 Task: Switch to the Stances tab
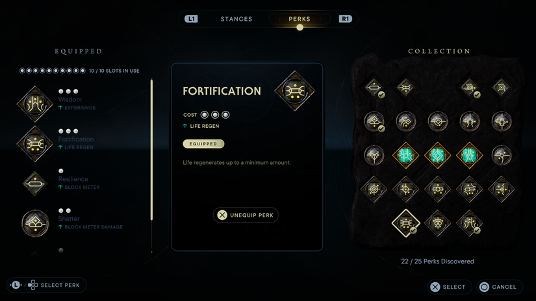point(236,19)
